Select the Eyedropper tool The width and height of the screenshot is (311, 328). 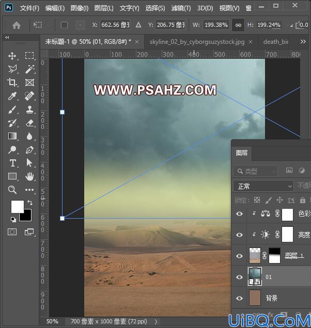12,96
